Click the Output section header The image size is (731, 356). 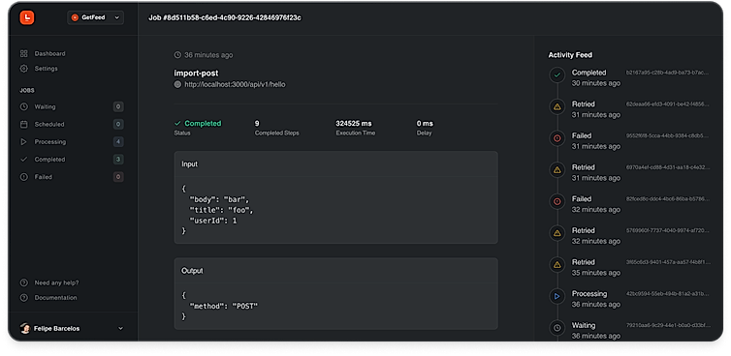335,270
